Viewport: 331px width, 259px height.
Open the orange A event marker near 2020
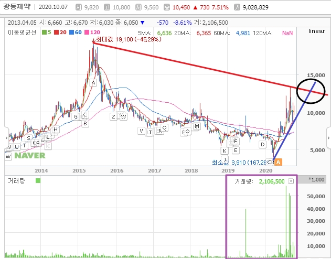point(278,162)
